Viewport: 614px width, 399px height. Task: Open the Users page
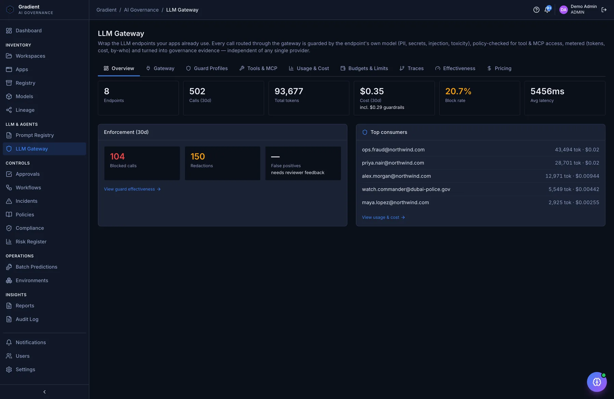(x=44, y=356)
